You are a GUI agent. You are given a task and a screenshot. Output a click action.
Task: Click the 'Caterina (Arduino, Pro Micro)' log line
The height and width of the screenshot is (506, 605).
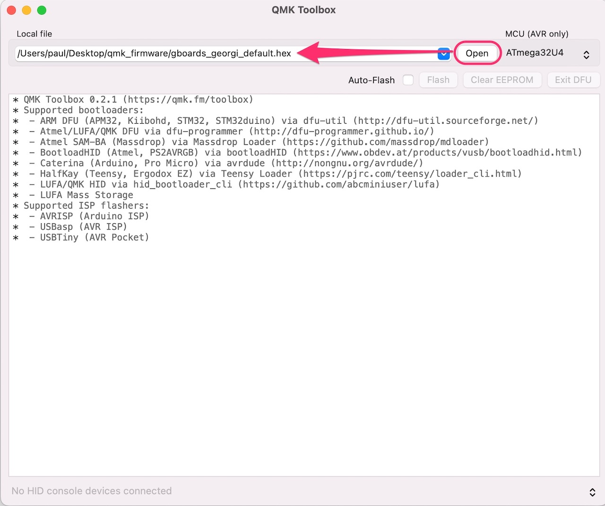click(218, 163)
